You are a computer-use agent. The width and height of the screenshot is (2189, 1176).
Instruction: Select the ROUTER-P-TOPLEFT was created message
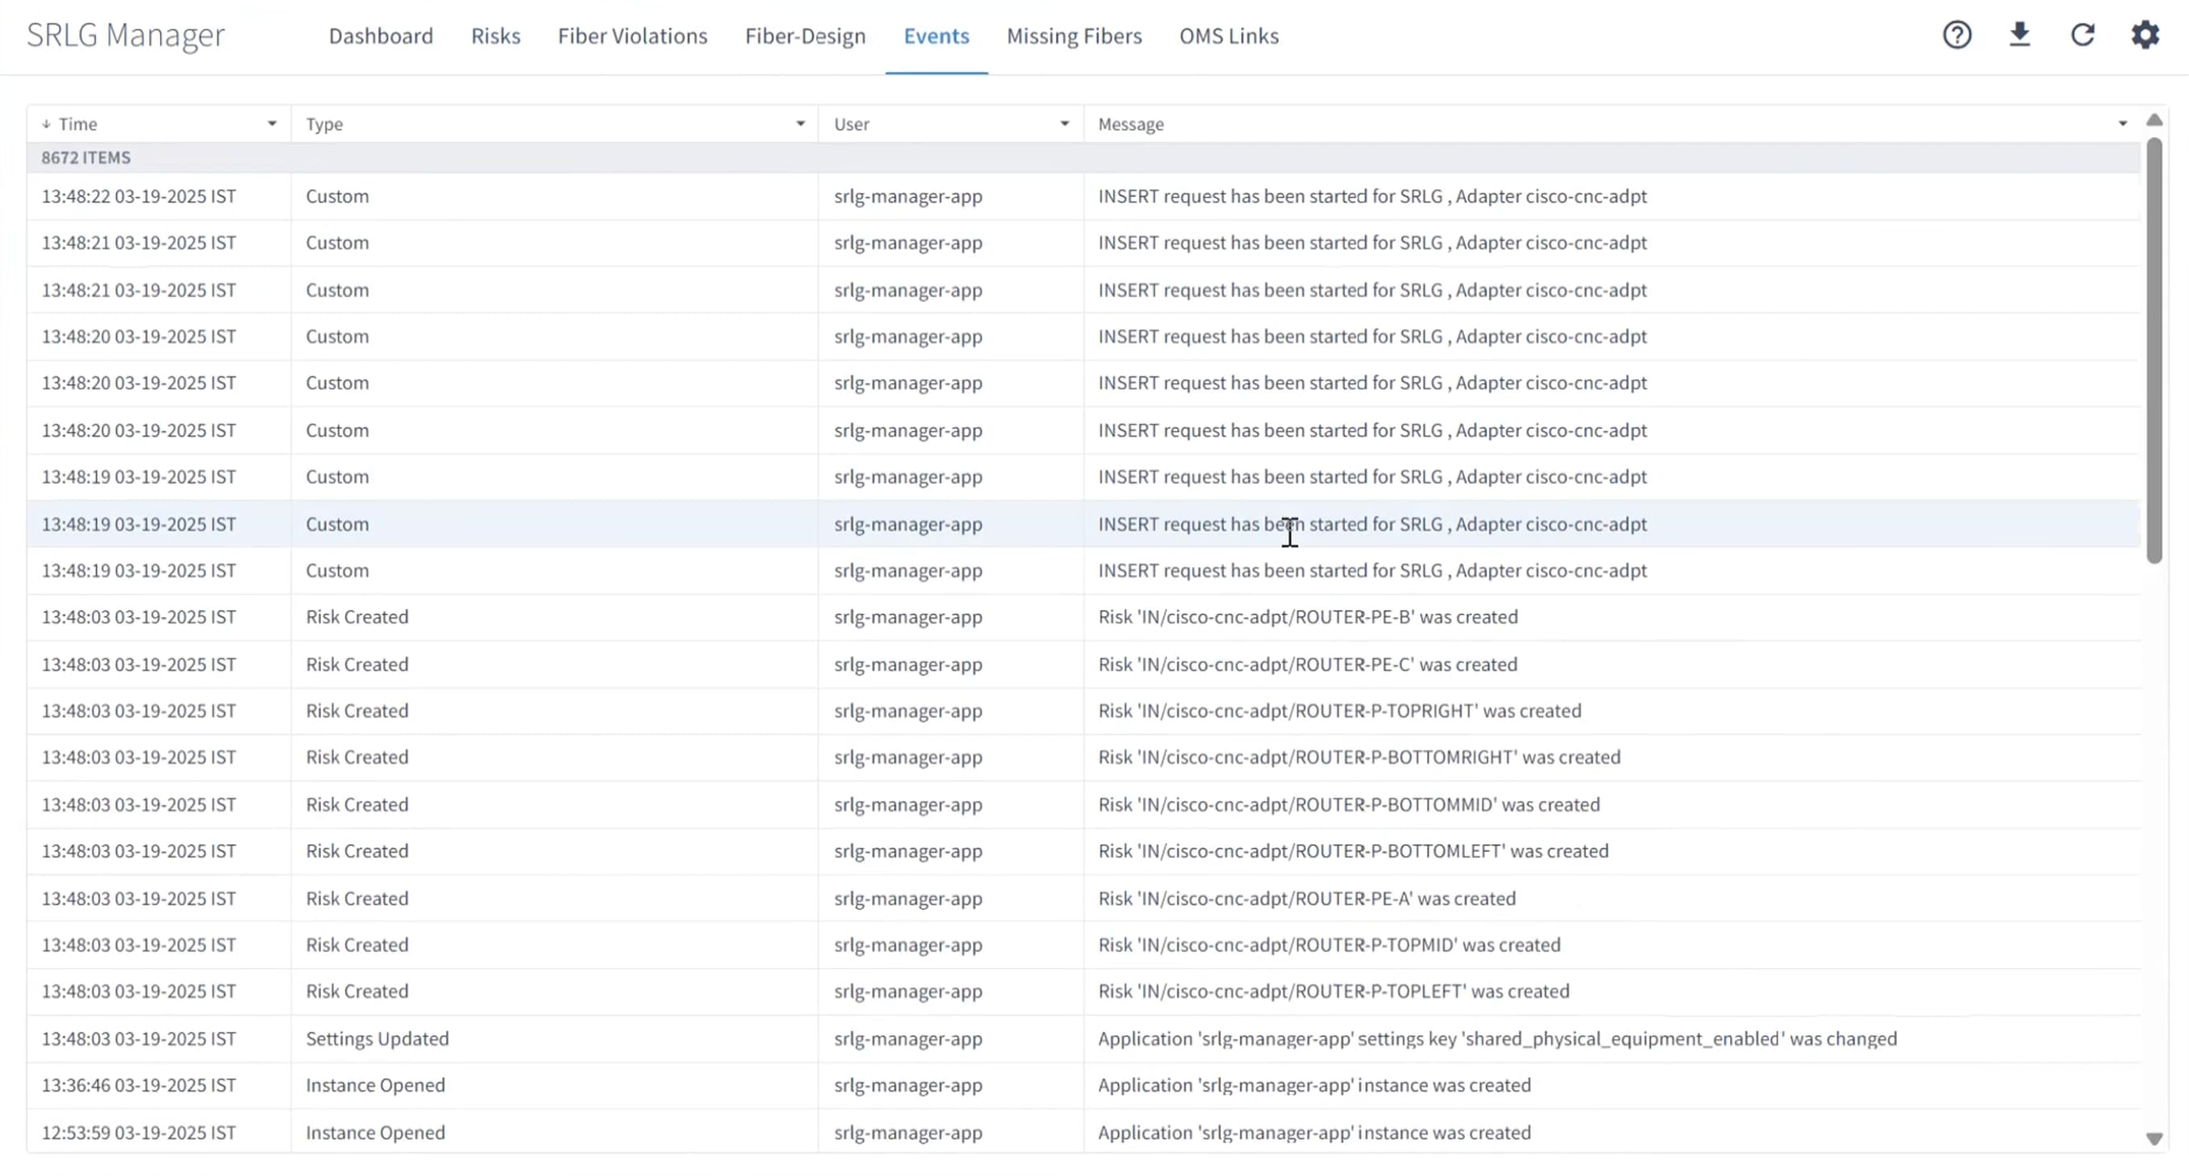pos(1333,991)
